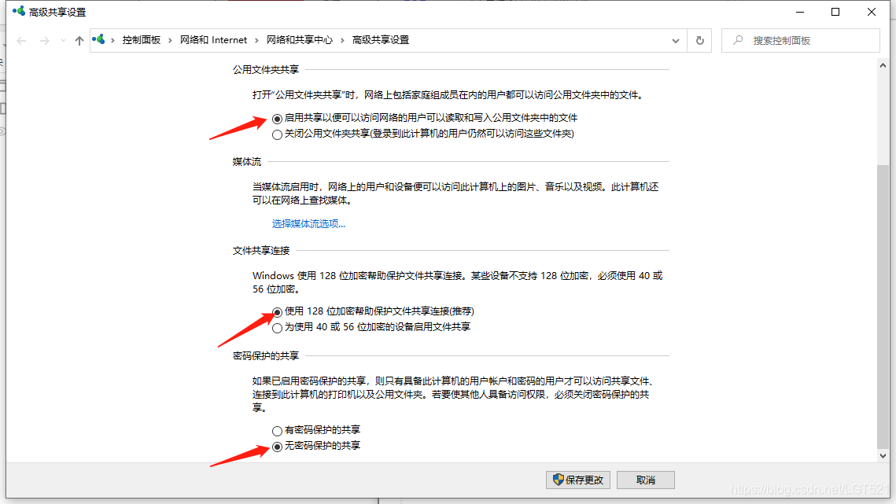896x504 pixels.
Task: Choose 为使用 40 或 56 位加密的设备启用文件共享
Action: [x=277, y=328]
